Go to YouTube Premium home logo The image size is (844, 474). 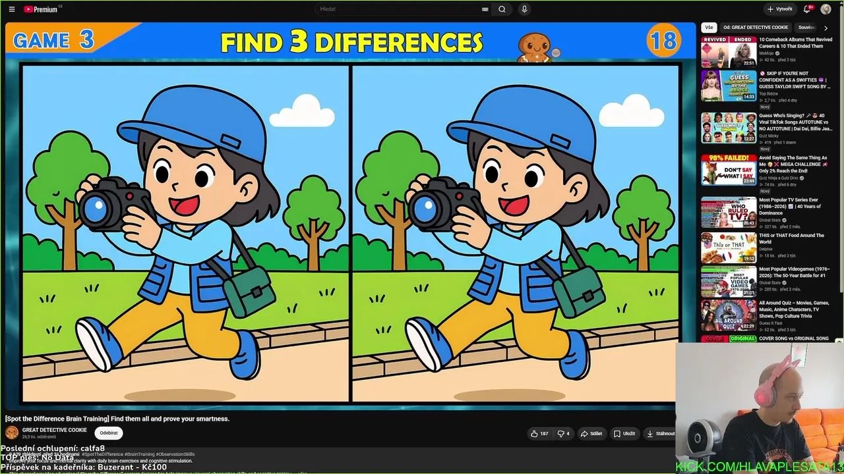(41, 9)
